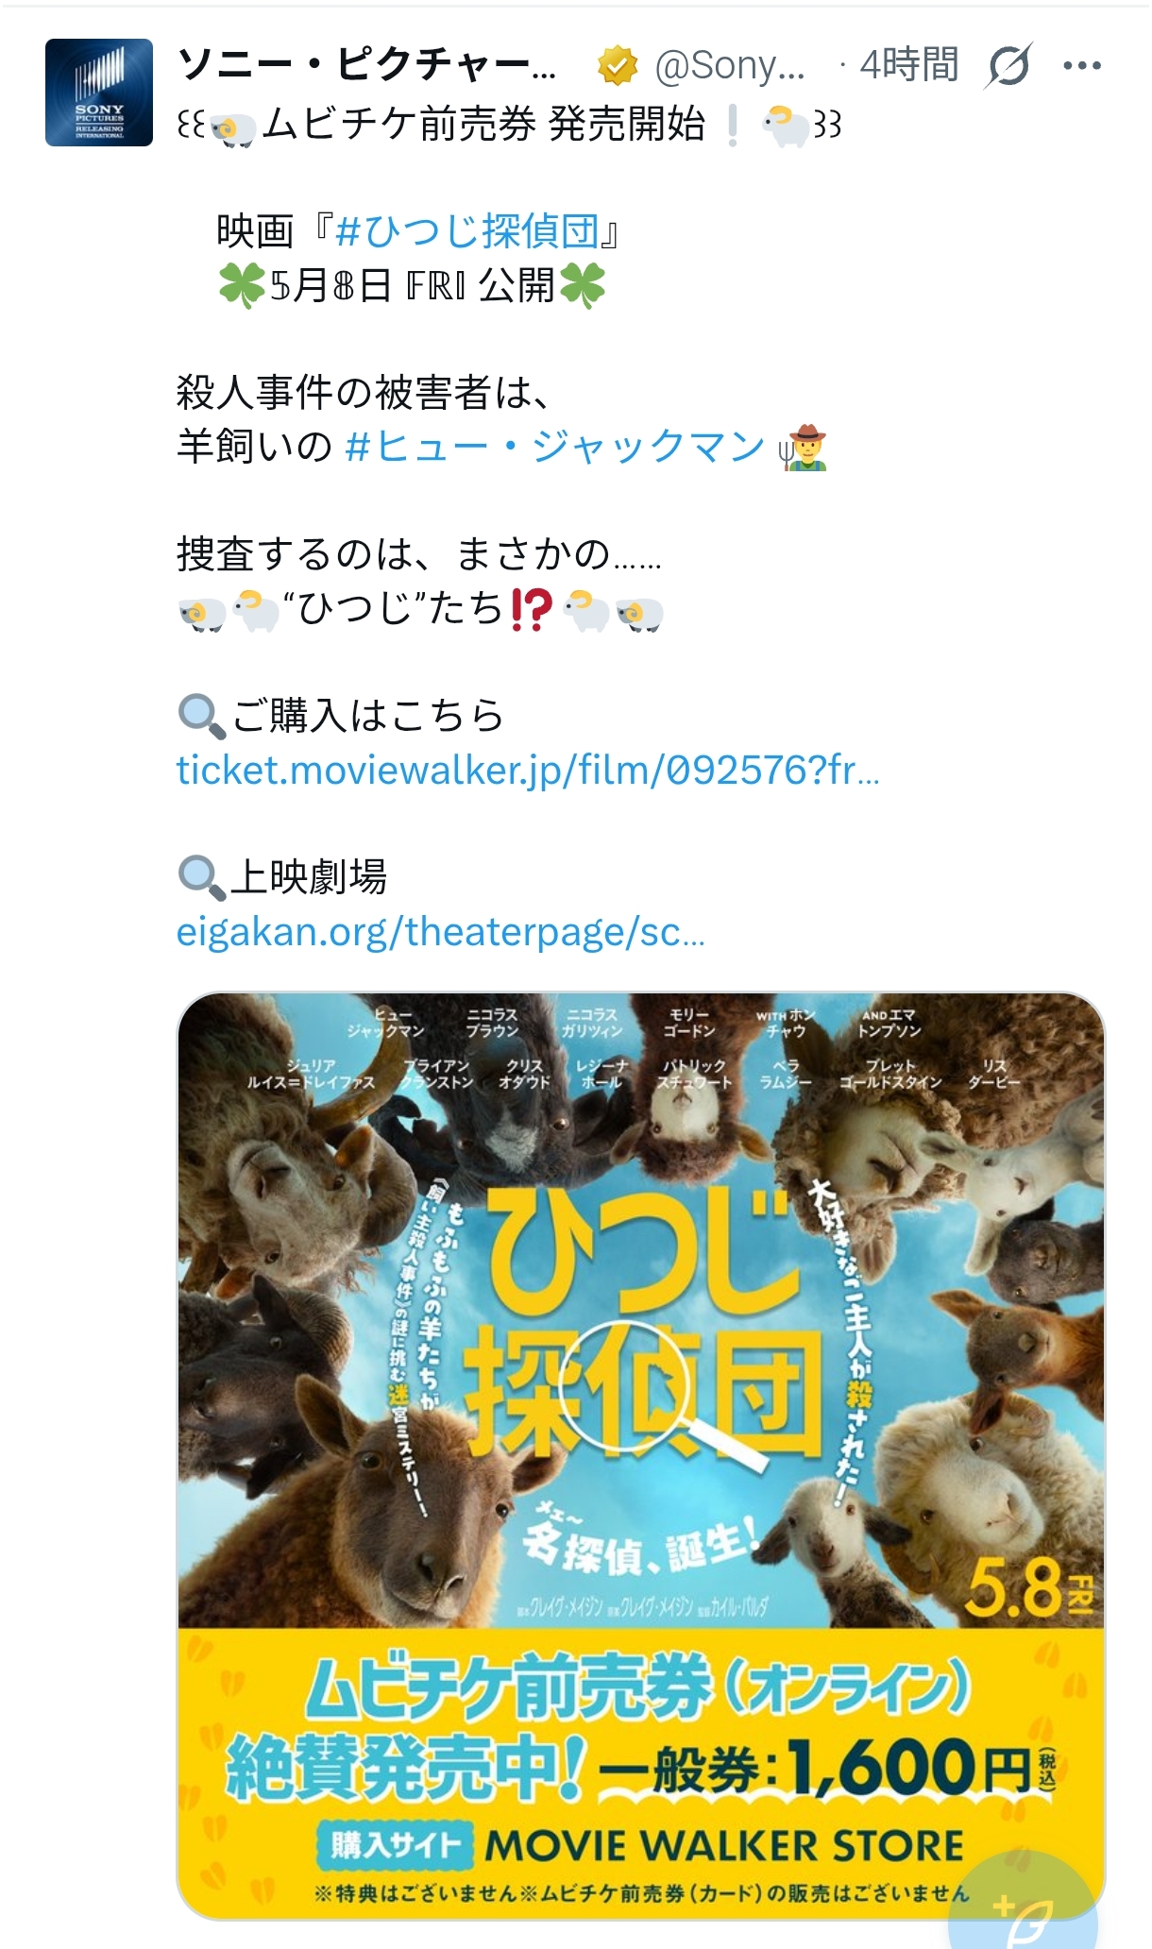
Task: Tap the MOVIE WALKER STORE text on the poster
Action: [724, 1846]
